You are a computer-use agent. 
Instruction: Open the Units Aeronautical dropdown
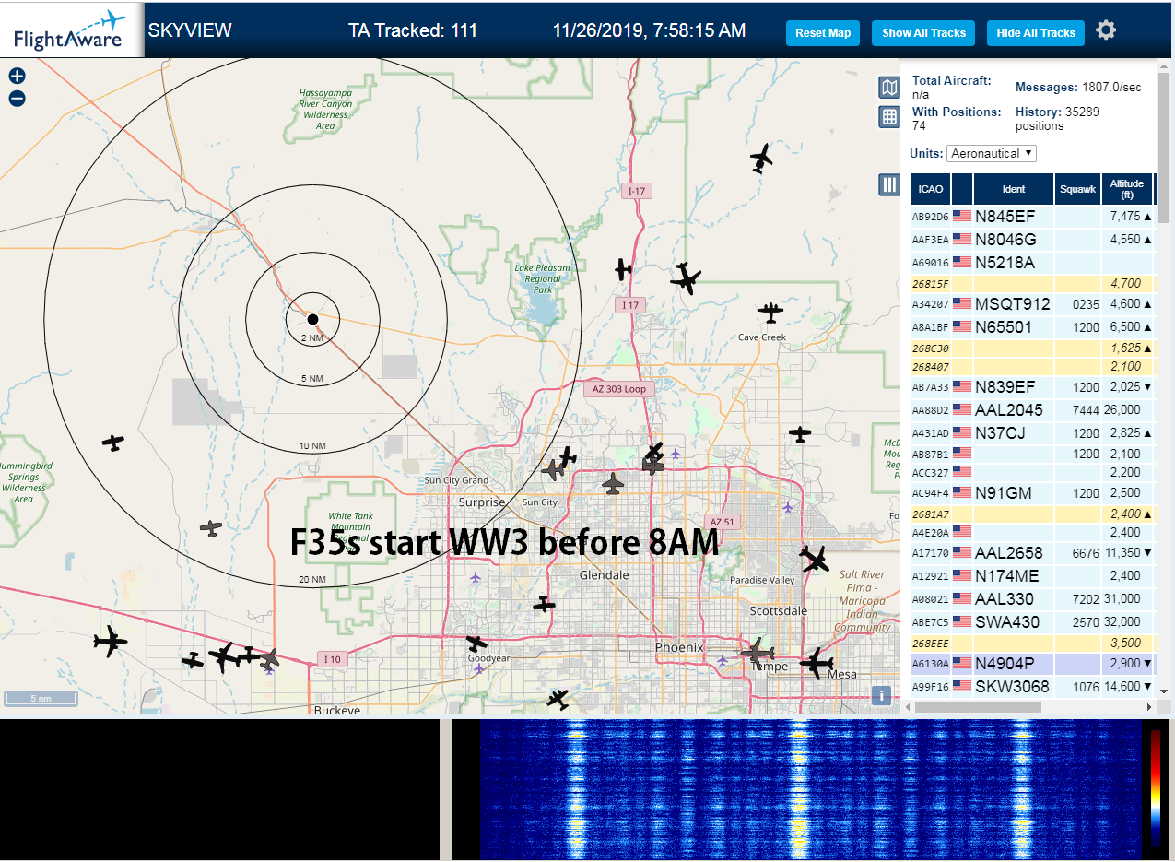coord(992,153)
